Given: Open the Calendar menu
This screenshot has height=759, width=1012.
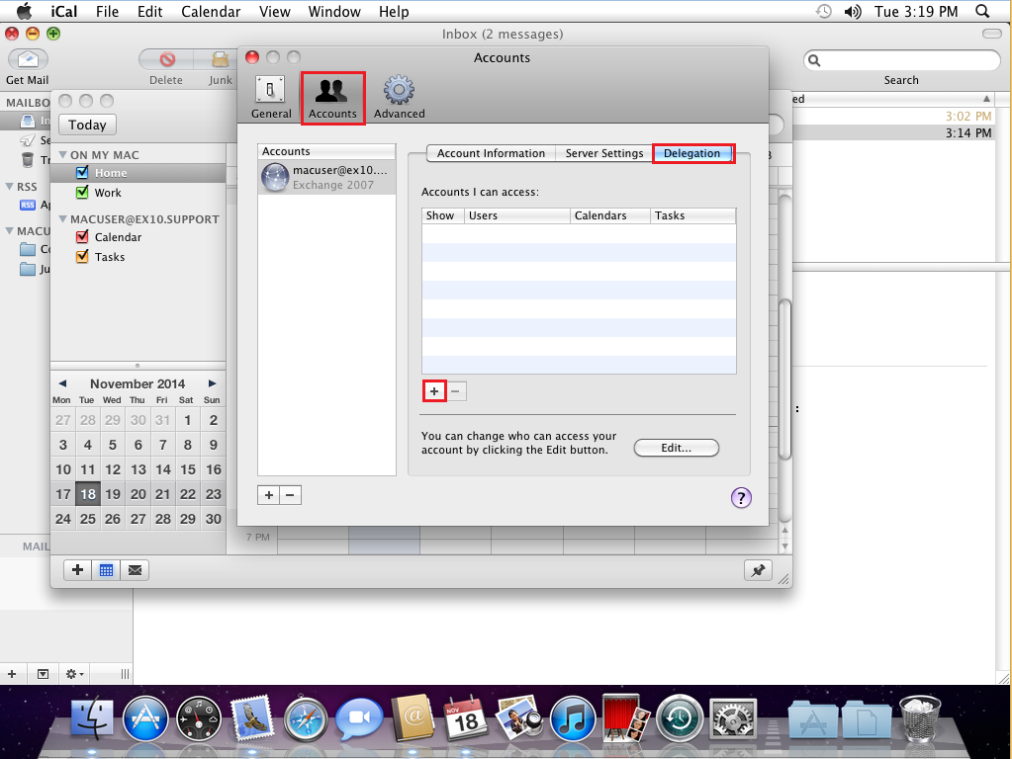Looking at the screenshot, I should coord(210,11).
